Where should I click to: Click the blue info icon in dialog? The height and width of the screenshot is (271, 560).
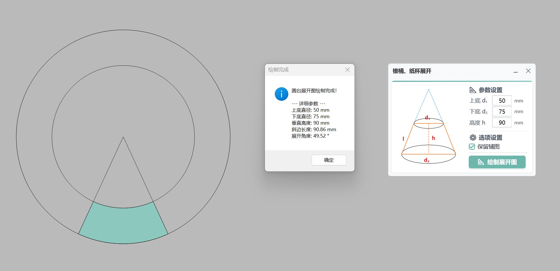point(281,94)
